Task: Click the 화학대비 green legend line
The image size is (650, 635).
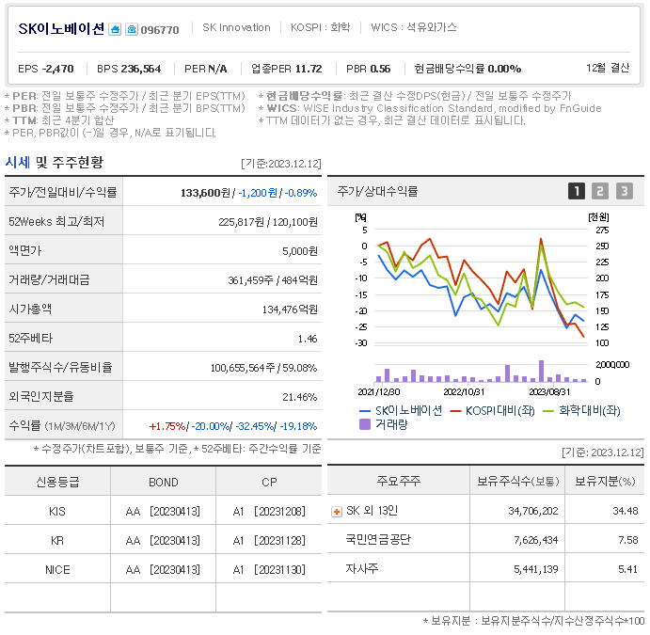Action: pos(548,411)
